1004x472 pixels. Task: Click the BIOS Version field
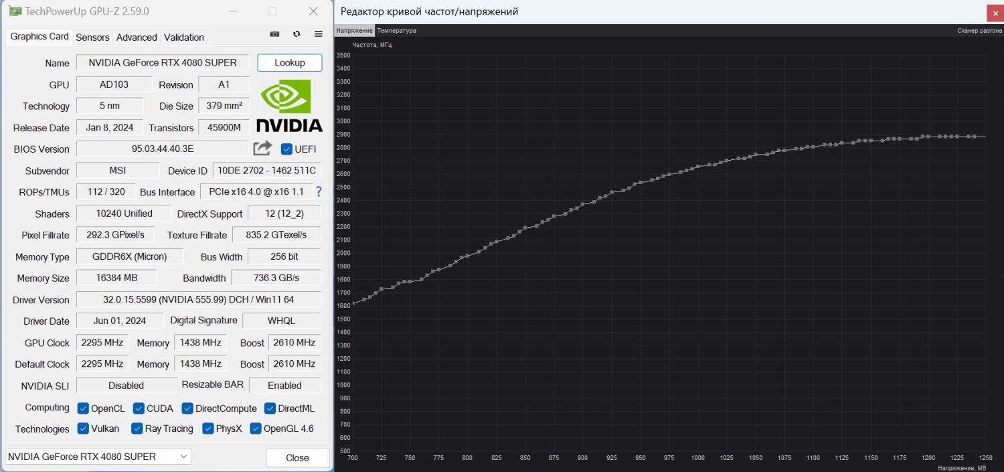[163, 149]
